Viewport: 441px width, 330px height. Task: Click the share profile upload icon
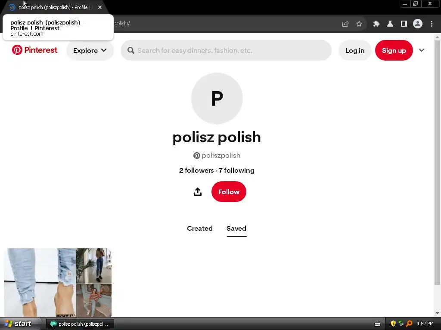click(x=198, y=192)
